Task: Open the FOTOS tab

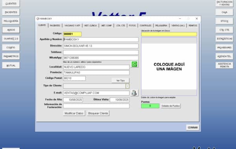Action: (x=132, y=25)
